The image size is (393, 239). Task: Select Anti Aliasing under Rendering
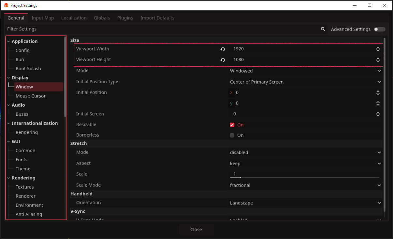[x=29, y=214]
